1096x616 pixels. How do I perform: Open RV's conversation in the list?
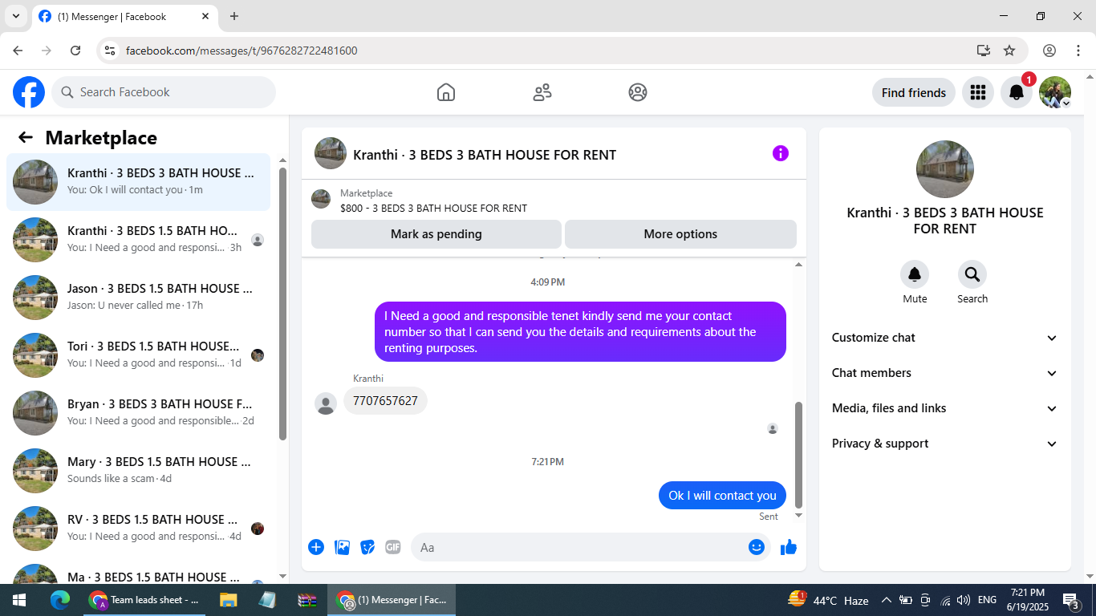coord(138,529)
